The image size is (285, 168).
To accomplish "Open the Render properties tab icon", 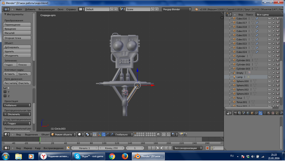I will pyautogui.click(x=236, y=113).
